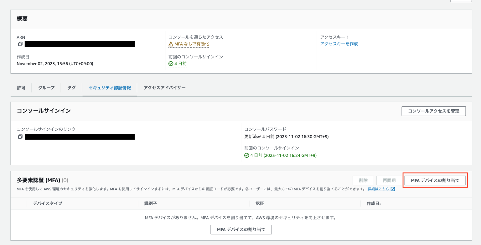
Task: Switch to the 許可 tab
Action: pos(21,88)
